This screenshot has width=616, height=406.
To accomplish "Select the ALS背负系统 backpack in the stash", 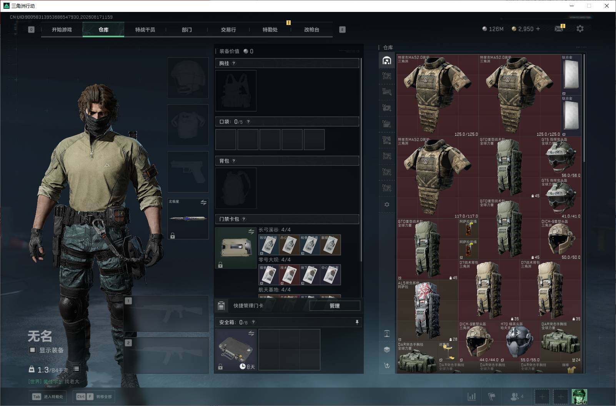I will (x=428, y=311).
